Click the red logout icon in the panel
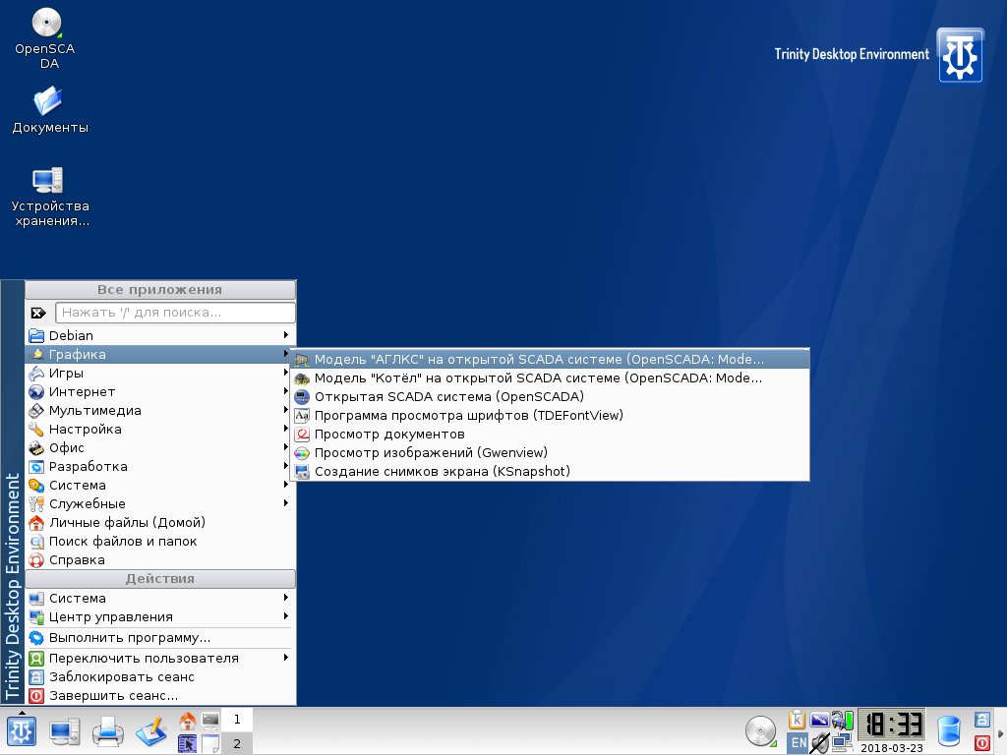The image size is (1007, 755). [981, 742]
